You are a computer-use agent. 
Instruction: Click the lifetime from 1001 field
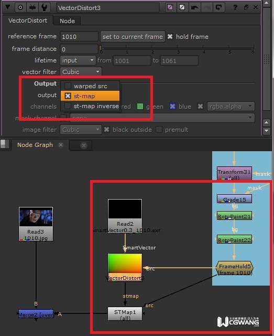pyautogui.click(x=132, y=61)
